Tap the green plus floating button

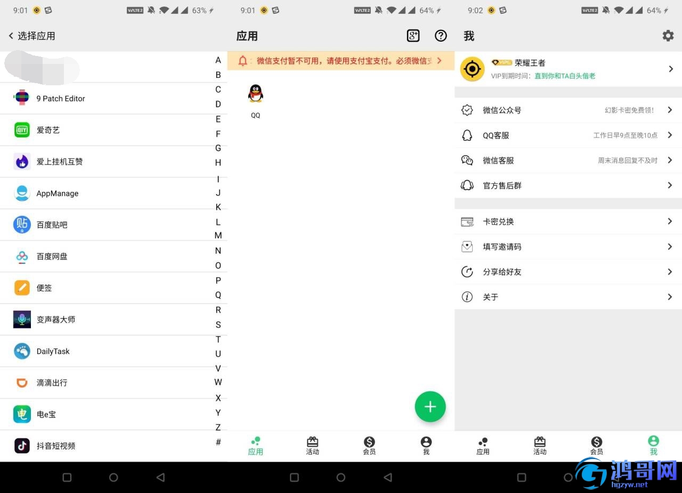pos(430,407)
